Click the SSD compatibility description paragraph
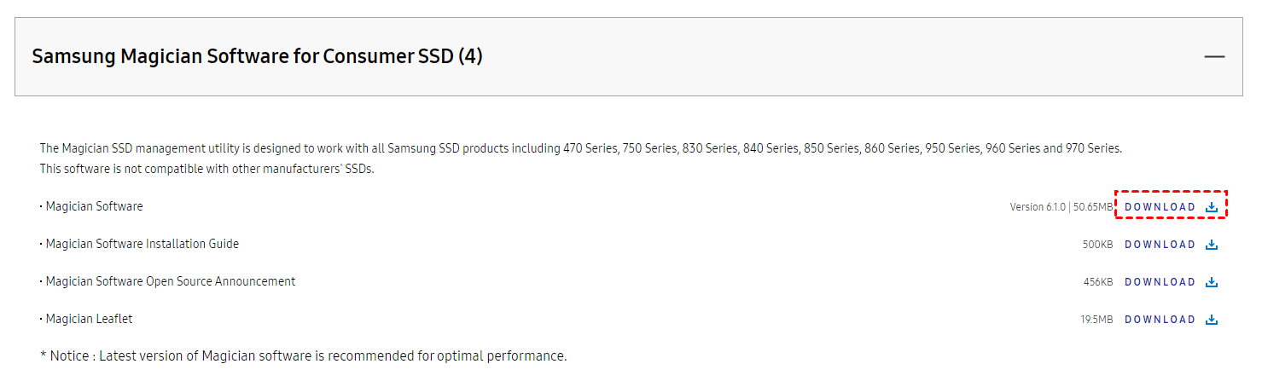The image size is (1262, 387). coord(580,149)
